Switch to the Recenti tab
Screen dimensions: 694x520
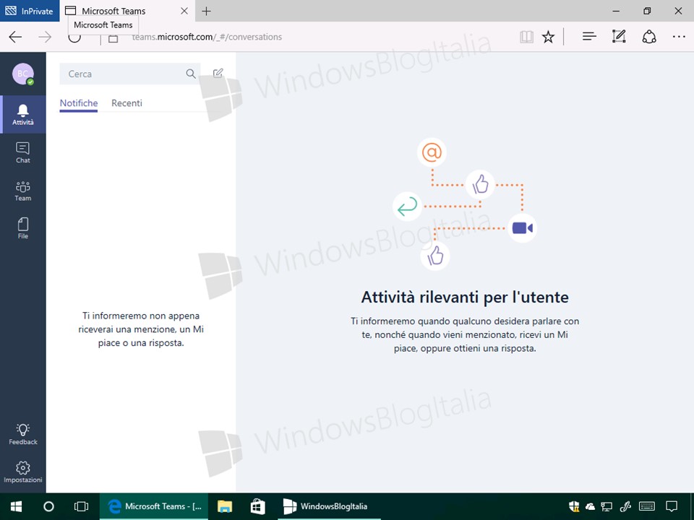click(127, 103)
